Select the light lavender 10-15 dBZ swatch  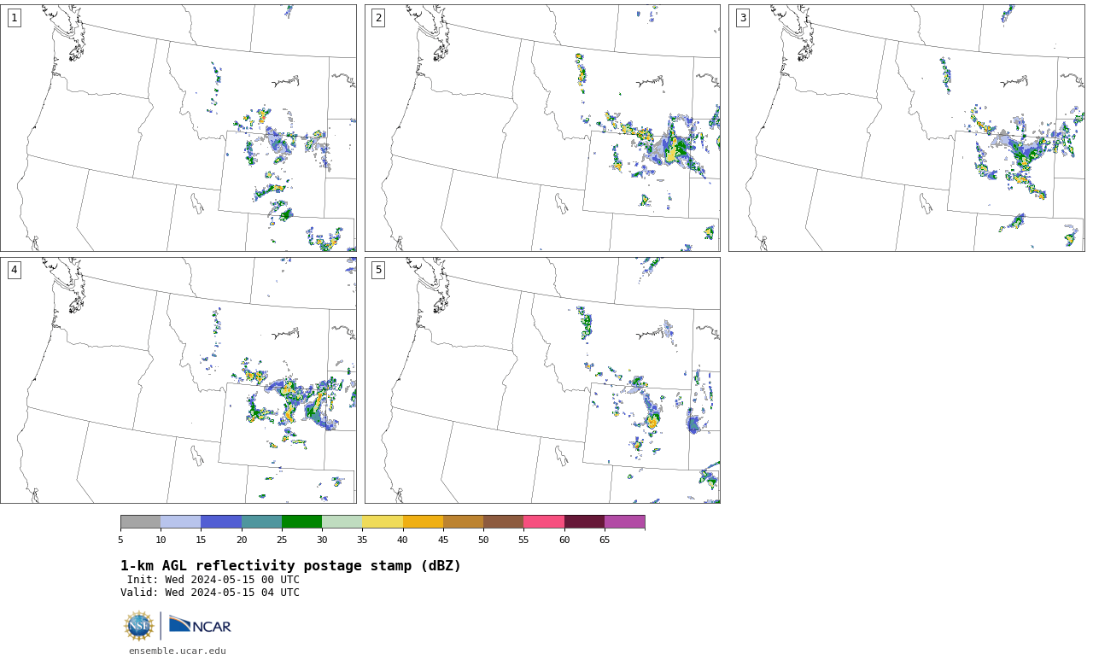coord(180,522)
